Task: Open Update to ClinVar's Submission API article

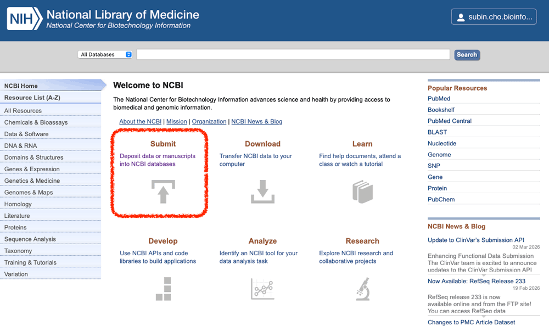Action: coord(475,240)
